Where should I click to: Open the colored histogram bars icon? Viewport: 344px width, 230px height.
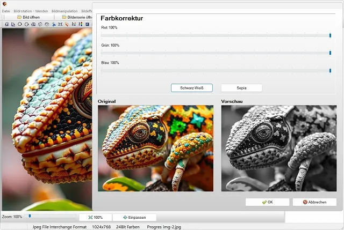[x=74, y=24]
